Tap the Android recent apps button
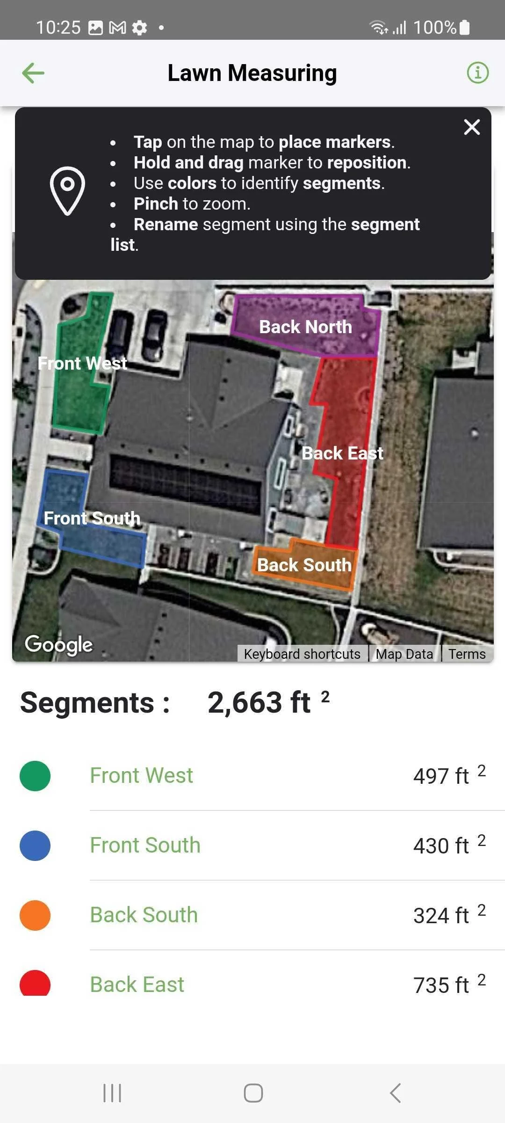This screenshot has width=505, height=1123. [112, 1093]
